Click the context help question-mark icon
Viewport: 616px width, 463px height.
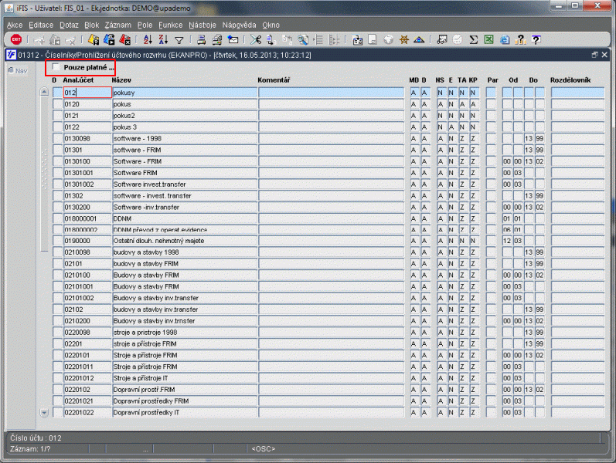(x=536, y=39)
